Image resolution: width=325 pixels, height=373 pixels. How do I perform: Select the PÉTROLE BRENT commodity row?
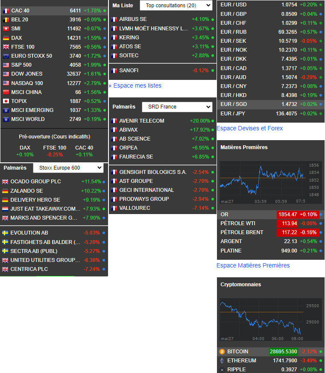tap(271, 232)
